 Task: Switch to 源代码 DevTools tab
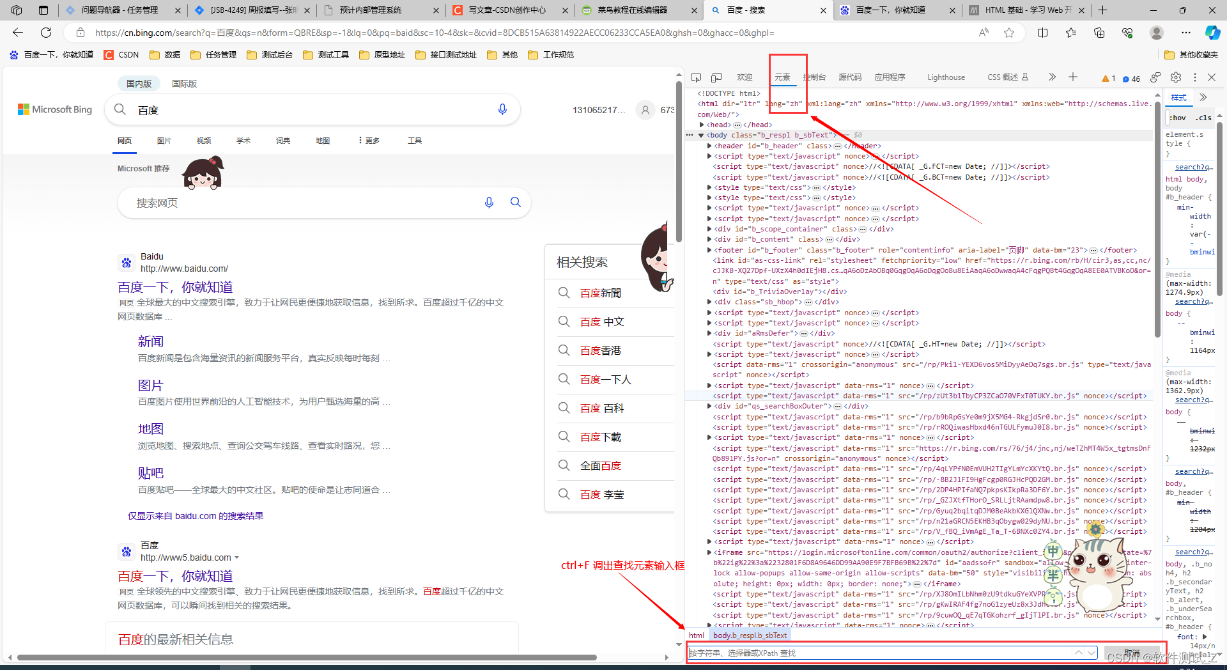850,77
